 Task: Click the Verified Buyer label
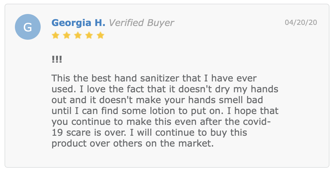(x=142, y=23)
